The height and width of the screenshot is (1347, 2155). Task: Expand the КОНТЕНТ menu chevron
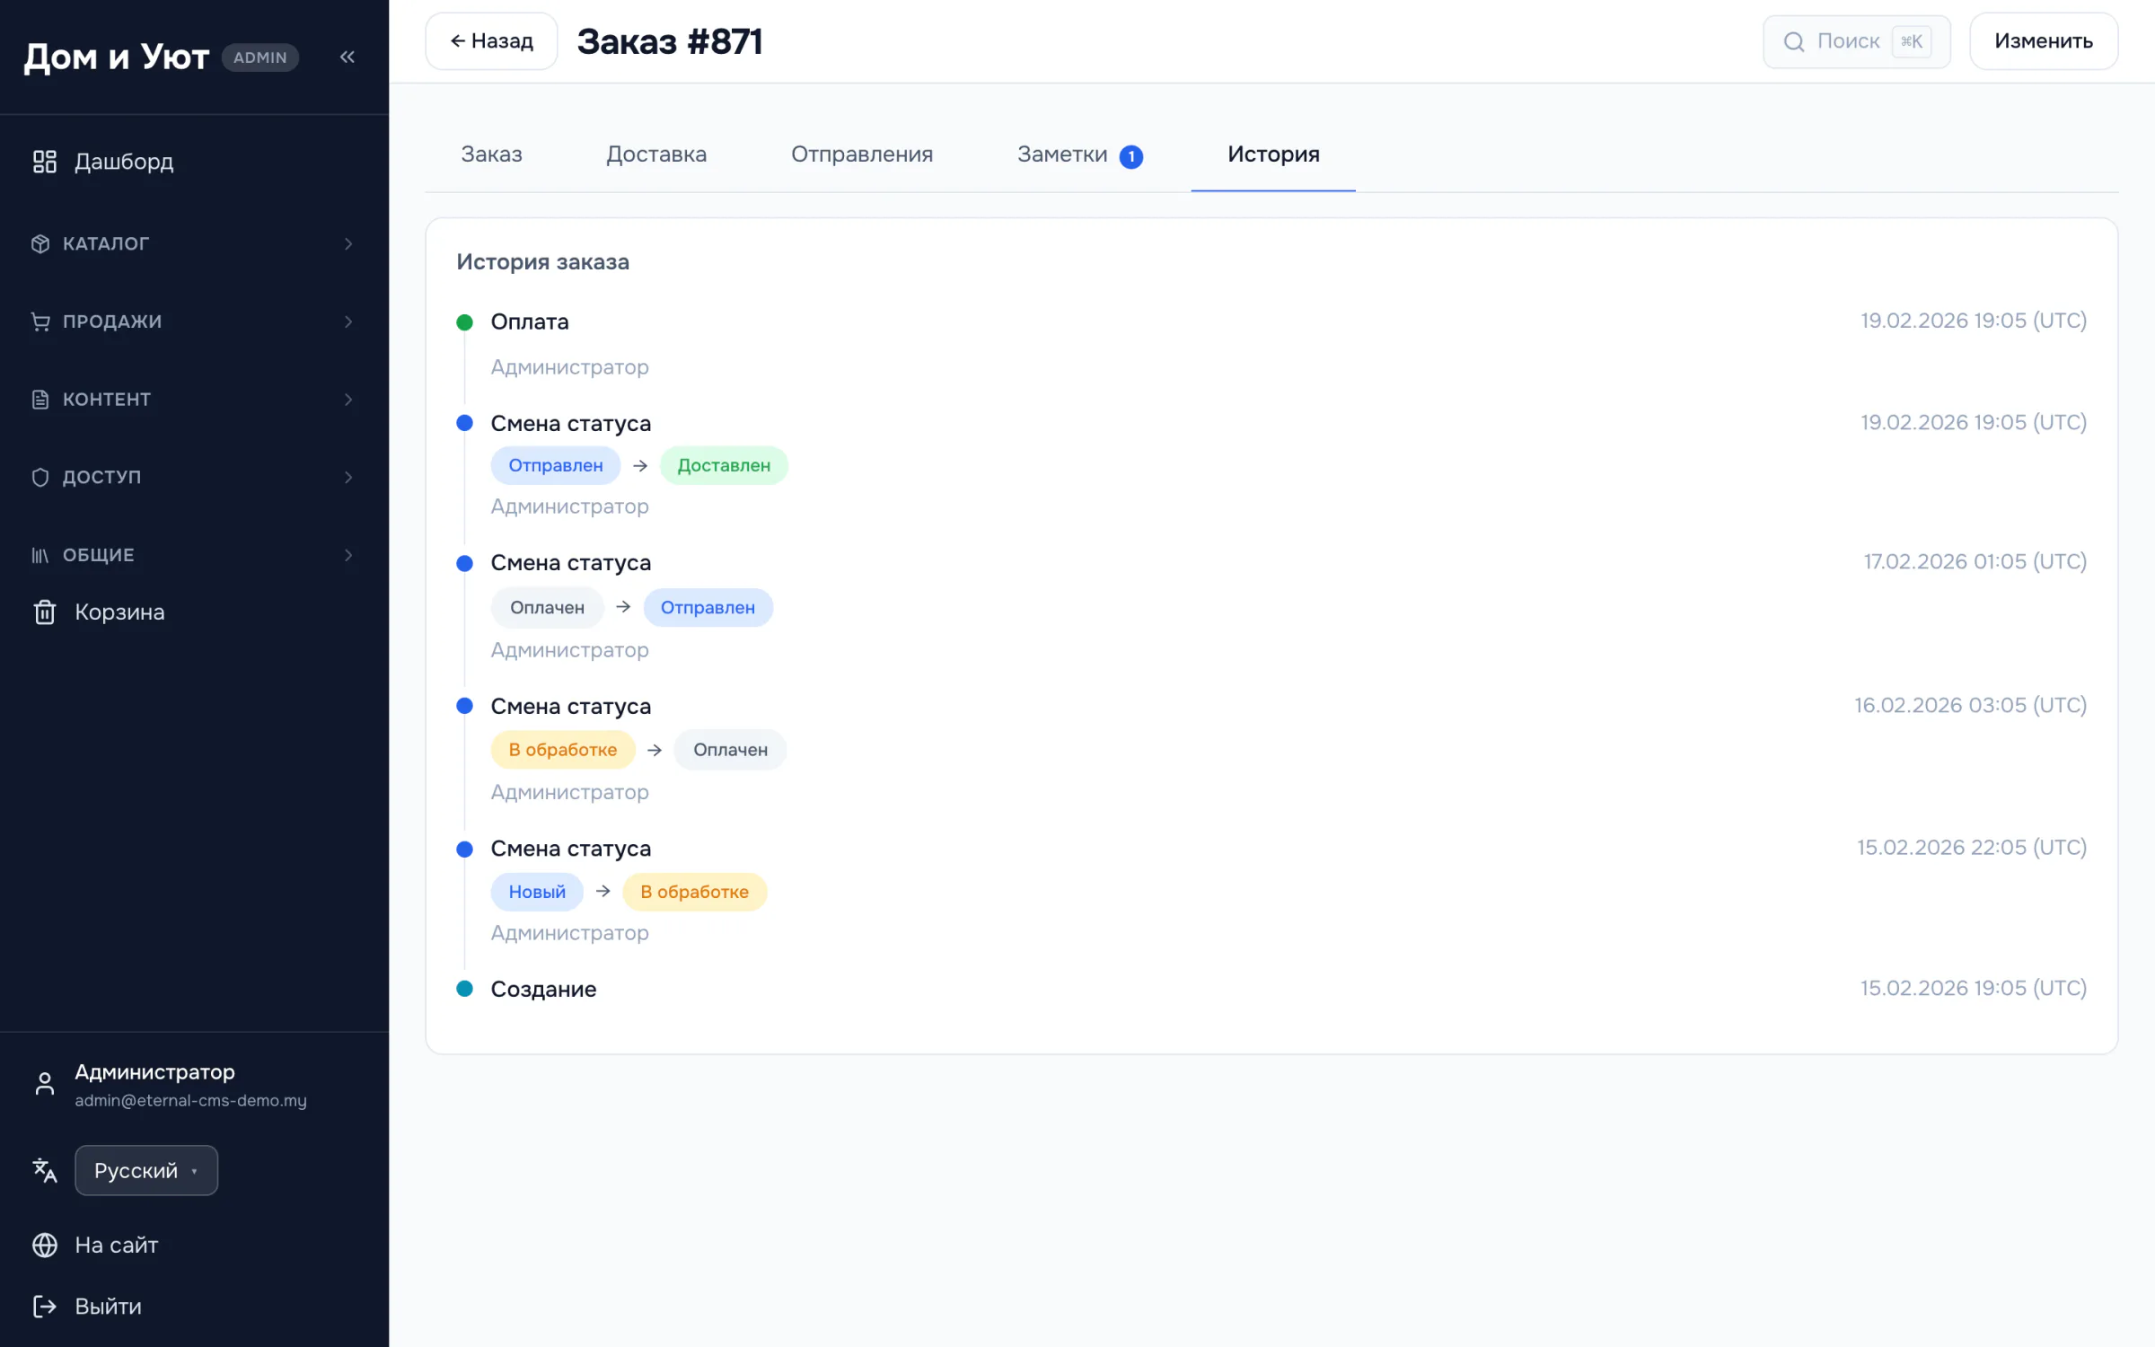(x=348, y=400)
